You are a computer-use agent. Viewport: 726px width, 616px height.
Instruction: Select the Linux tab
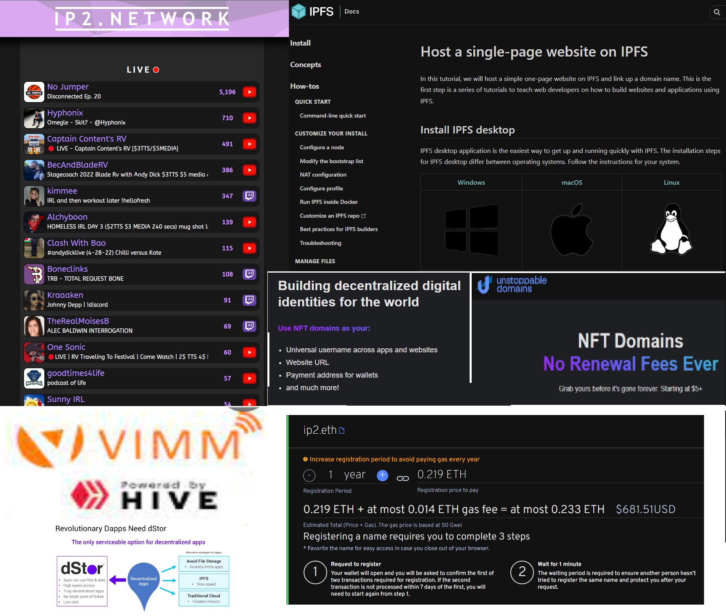(671, 182)
